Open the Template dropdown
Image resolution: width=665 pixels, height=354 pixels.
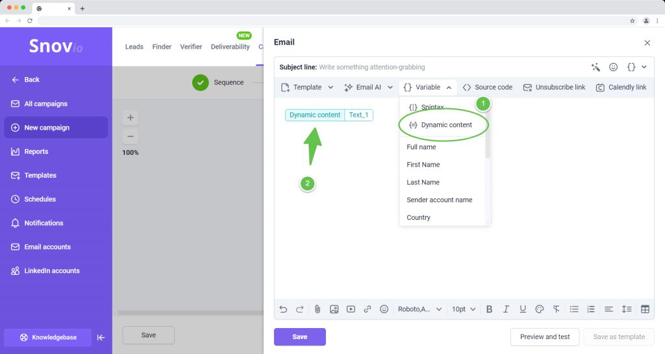307,87
